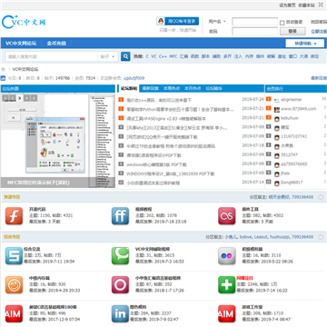Click the 用QQ帐号登录 button
The width and height of the screenshot is (327, 327).
coord(178,21)
